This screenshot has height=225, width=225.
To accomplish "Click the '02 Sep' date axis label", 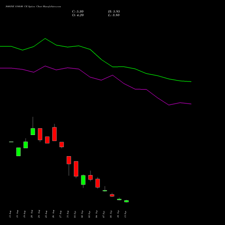I will (82, 214).
